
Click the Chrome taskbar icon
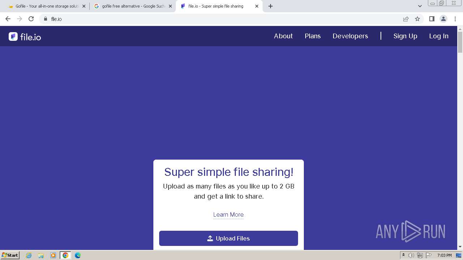[x=65, y=255]
